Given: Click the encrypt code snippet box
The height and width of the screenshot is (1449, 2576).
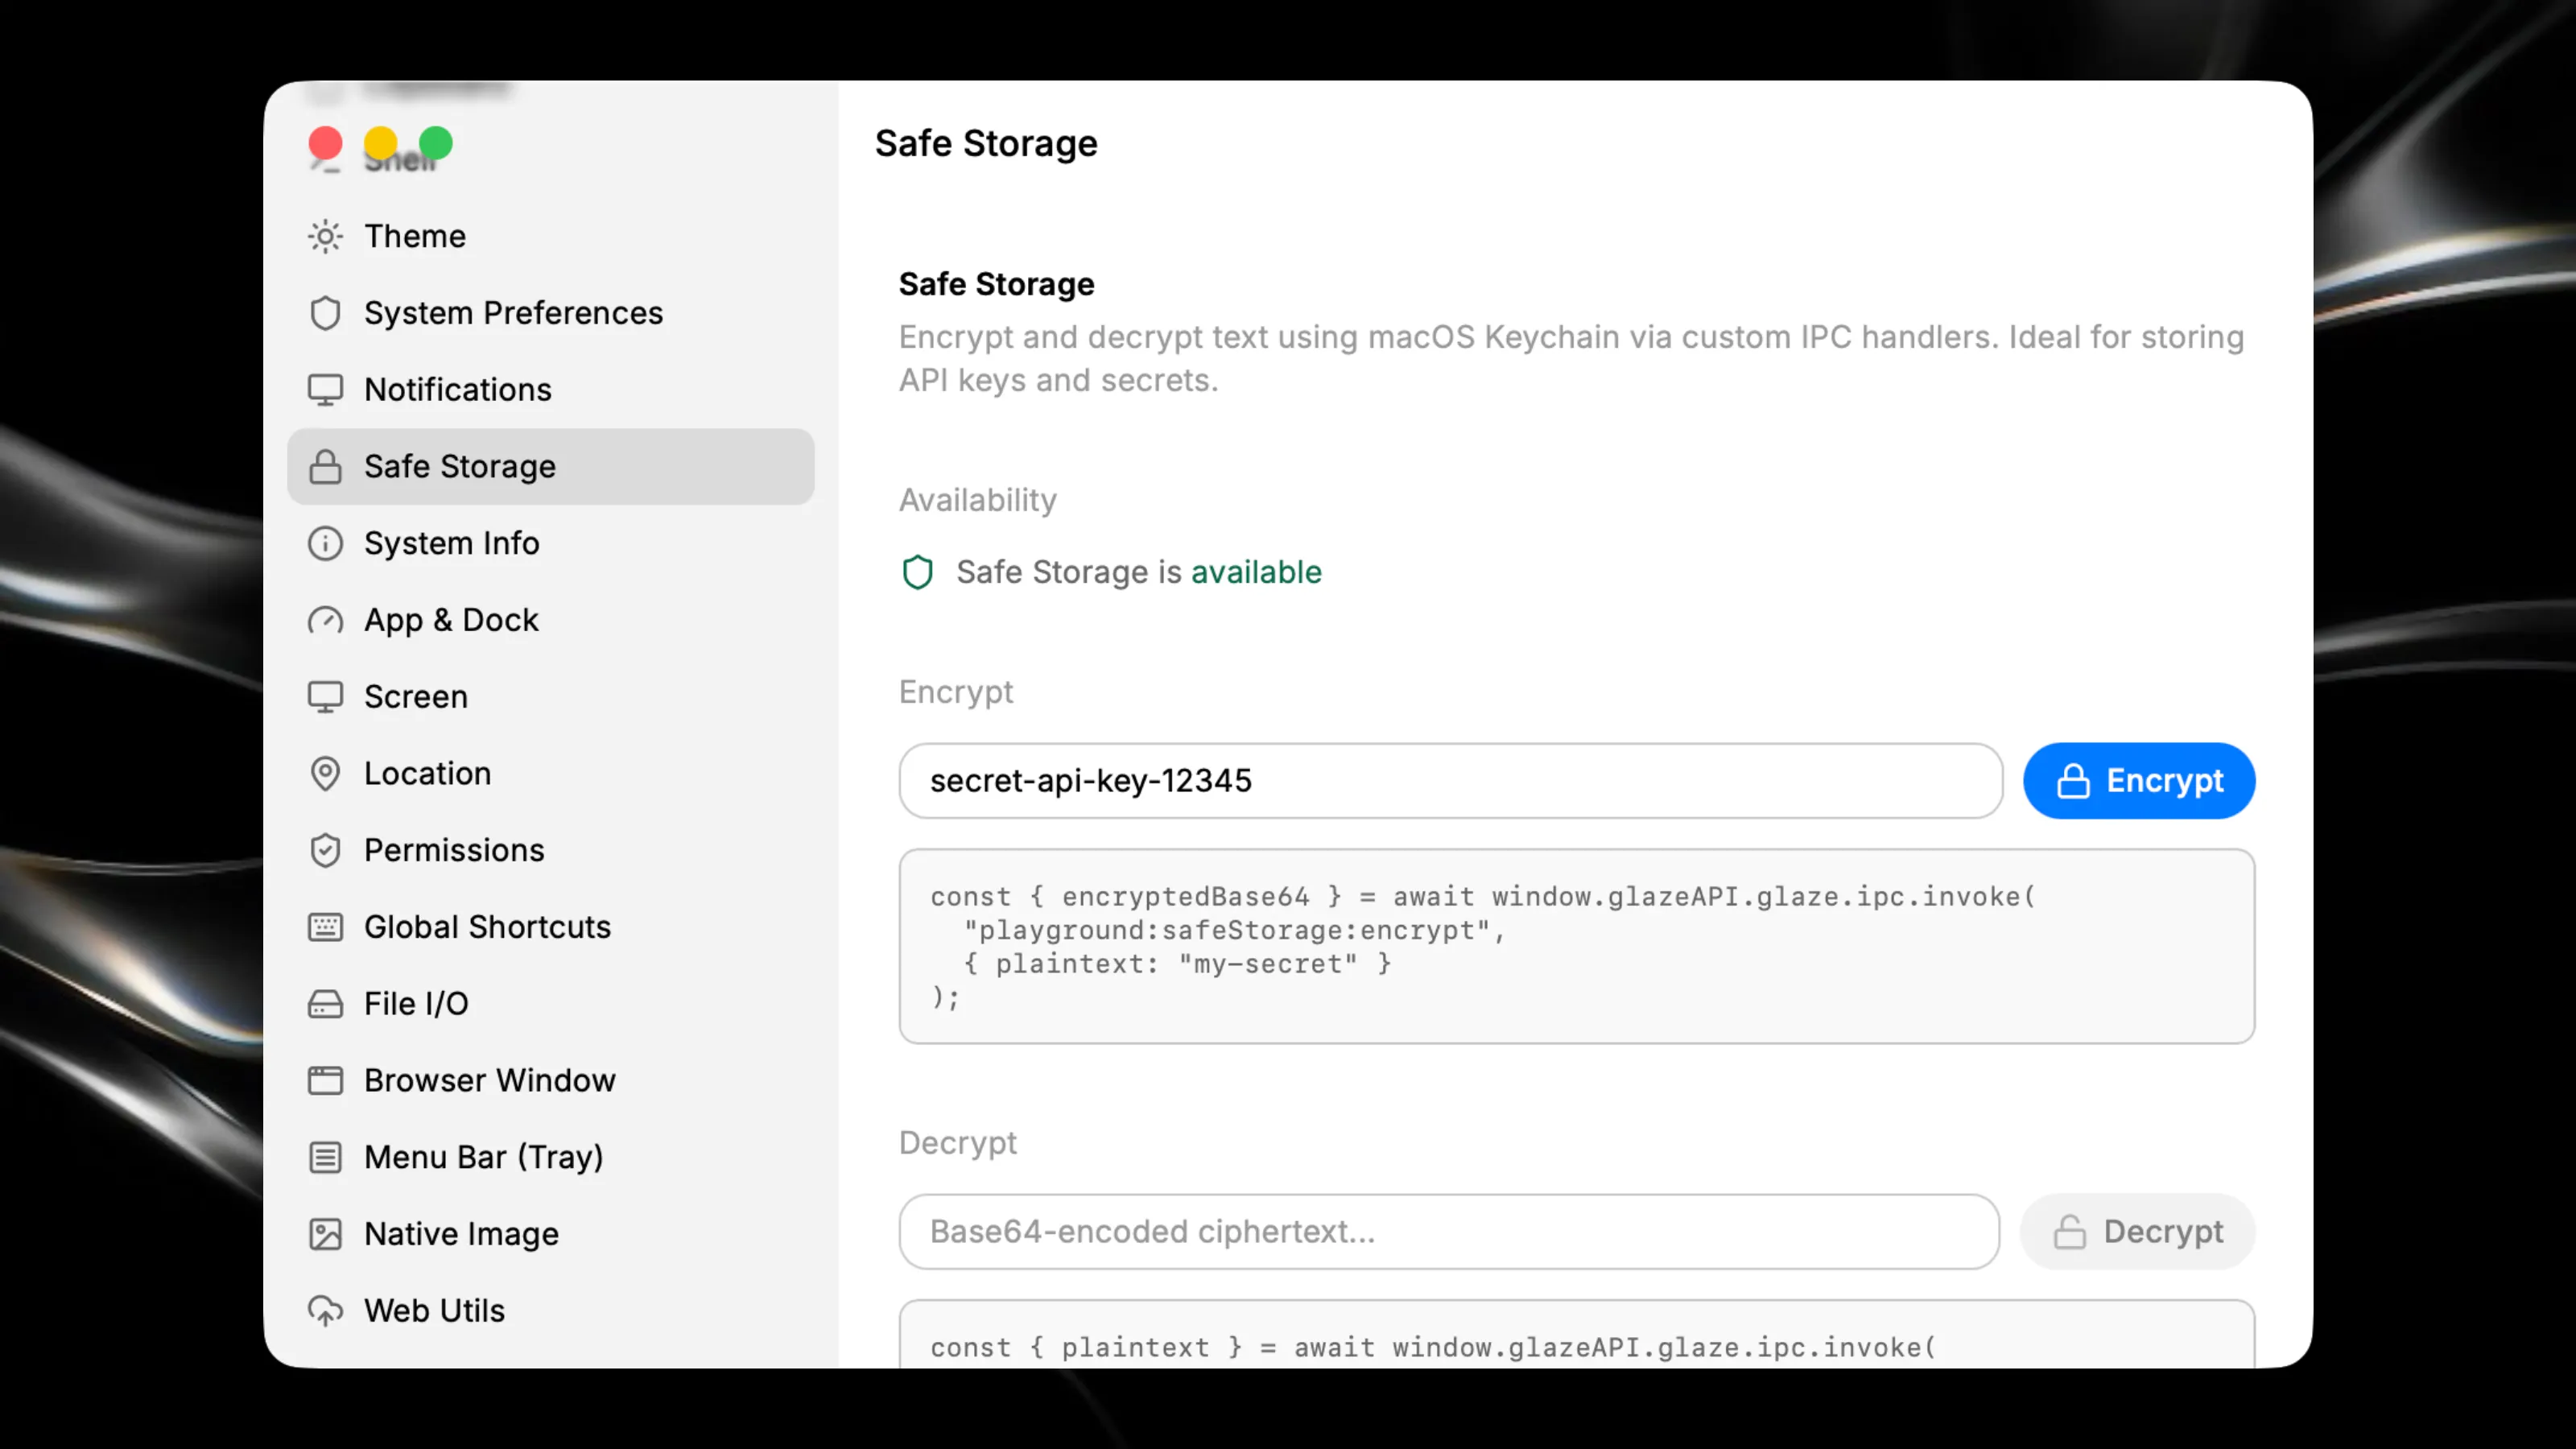Looking at the screenshot, I should [x=1577, y=947].
